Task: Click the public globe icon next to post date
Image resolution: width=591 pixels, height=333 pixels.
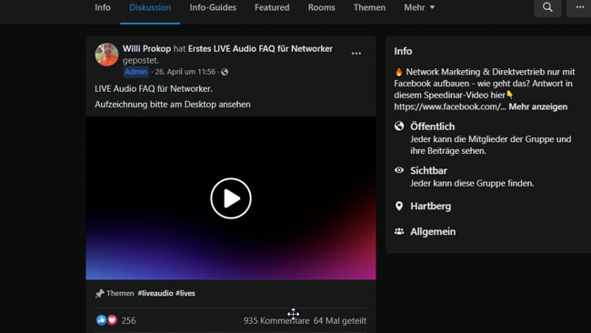Action: 225,72
